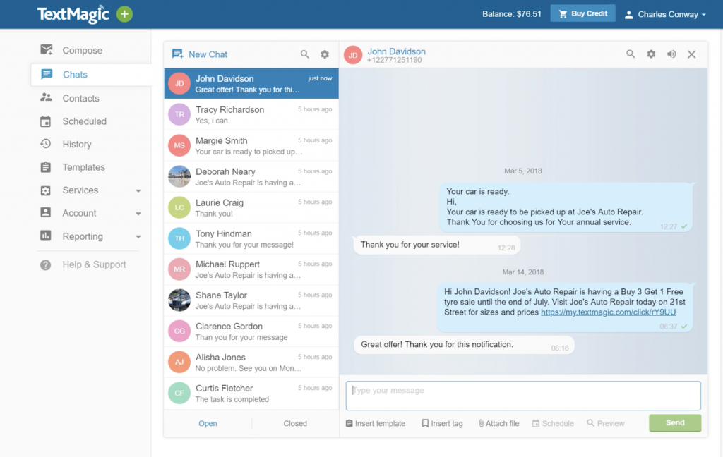Send the message with Send button
The image size is (723, 457).
(x=674, y=422)
